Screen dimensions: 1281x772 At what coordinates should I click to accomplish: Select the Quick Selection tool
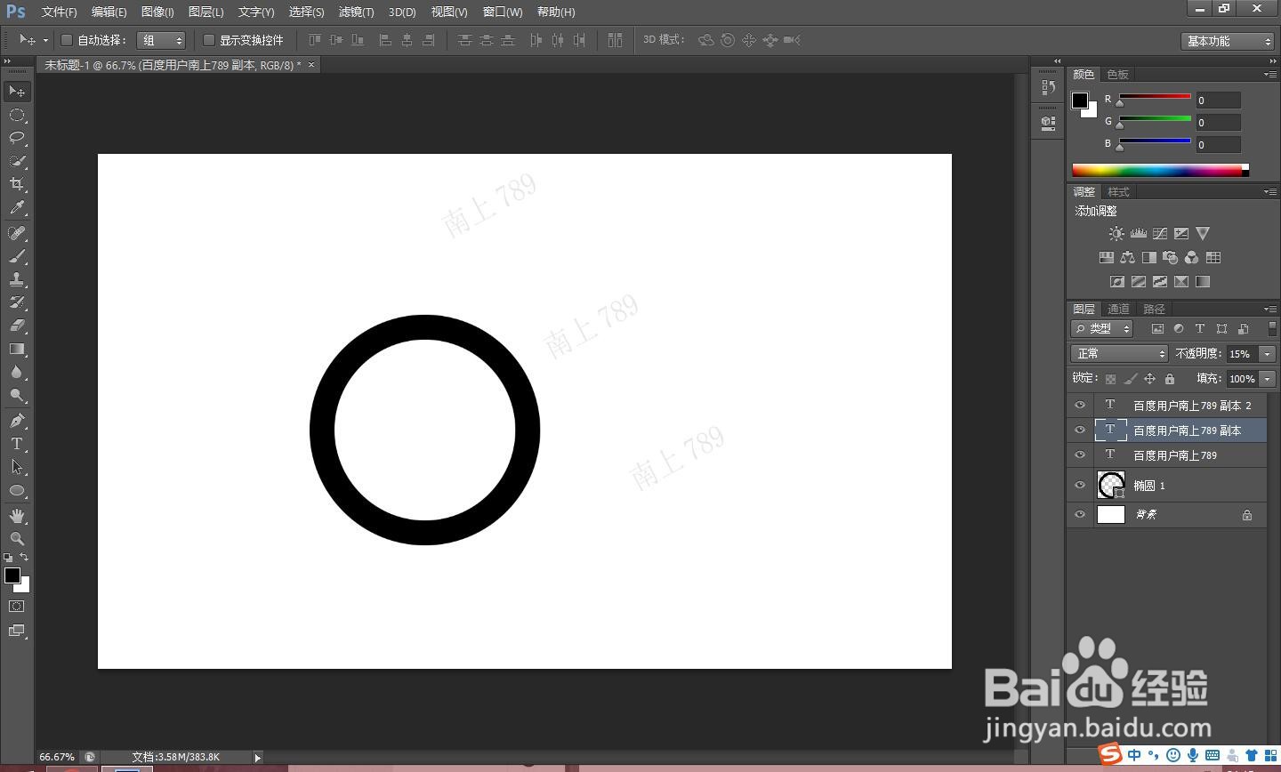tap(17, 161)
